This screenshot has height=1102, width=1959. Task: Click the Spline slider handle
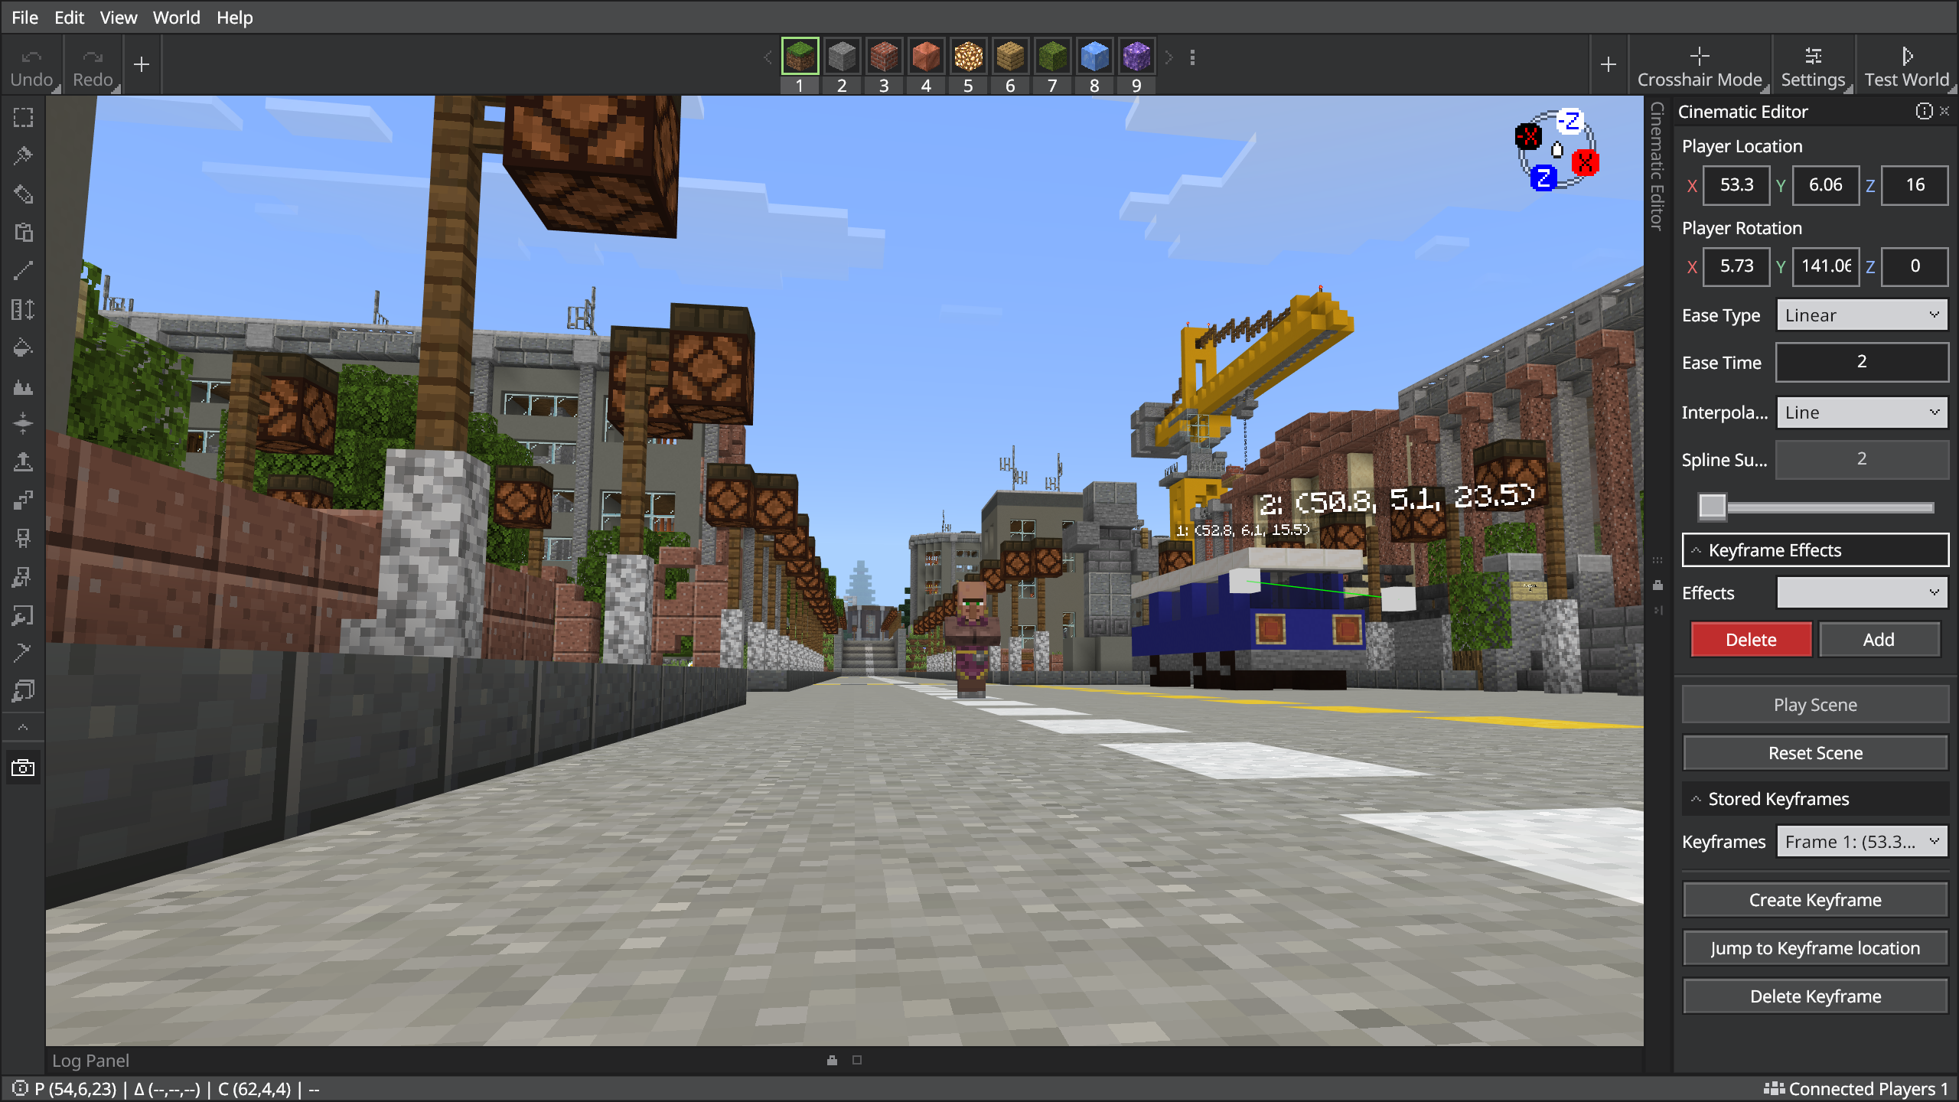1712,507
